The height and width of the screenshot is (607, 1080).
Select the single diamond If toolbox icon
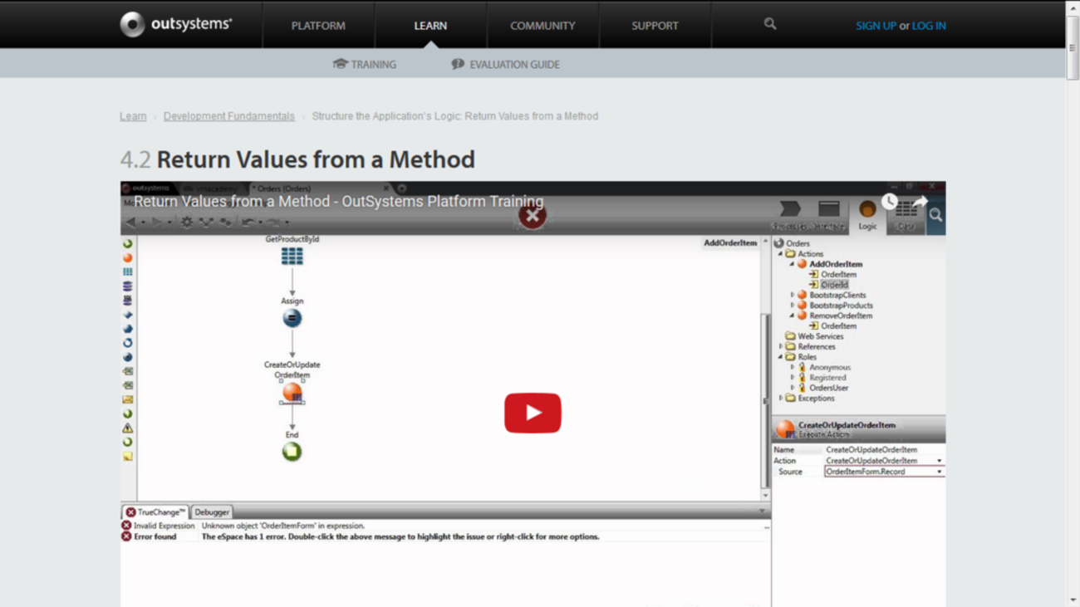pos(127,315)
